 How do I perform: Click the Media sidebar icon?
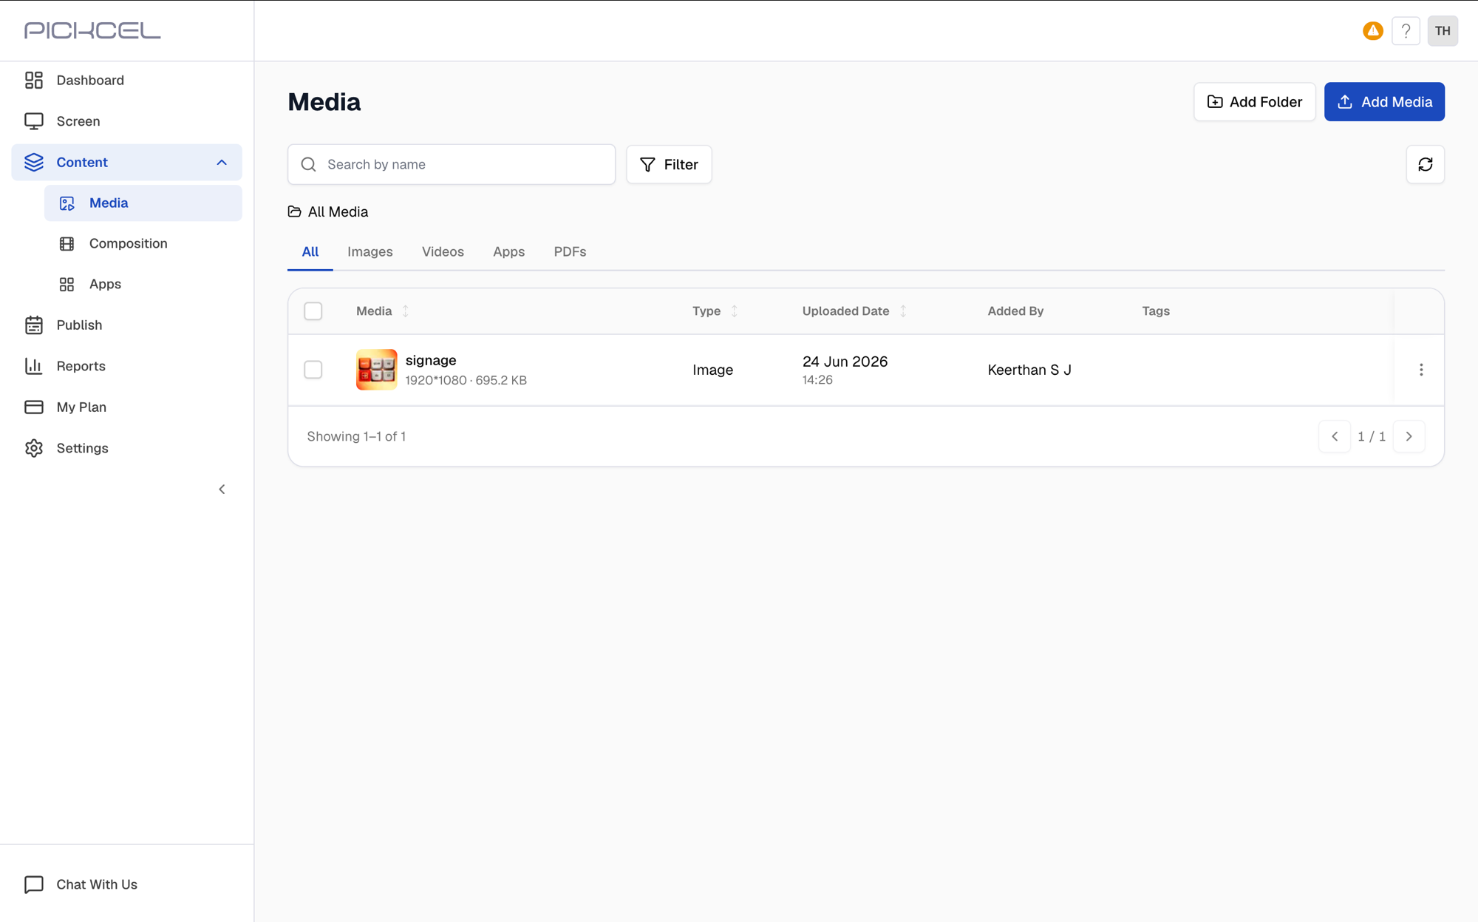point(67,203)
